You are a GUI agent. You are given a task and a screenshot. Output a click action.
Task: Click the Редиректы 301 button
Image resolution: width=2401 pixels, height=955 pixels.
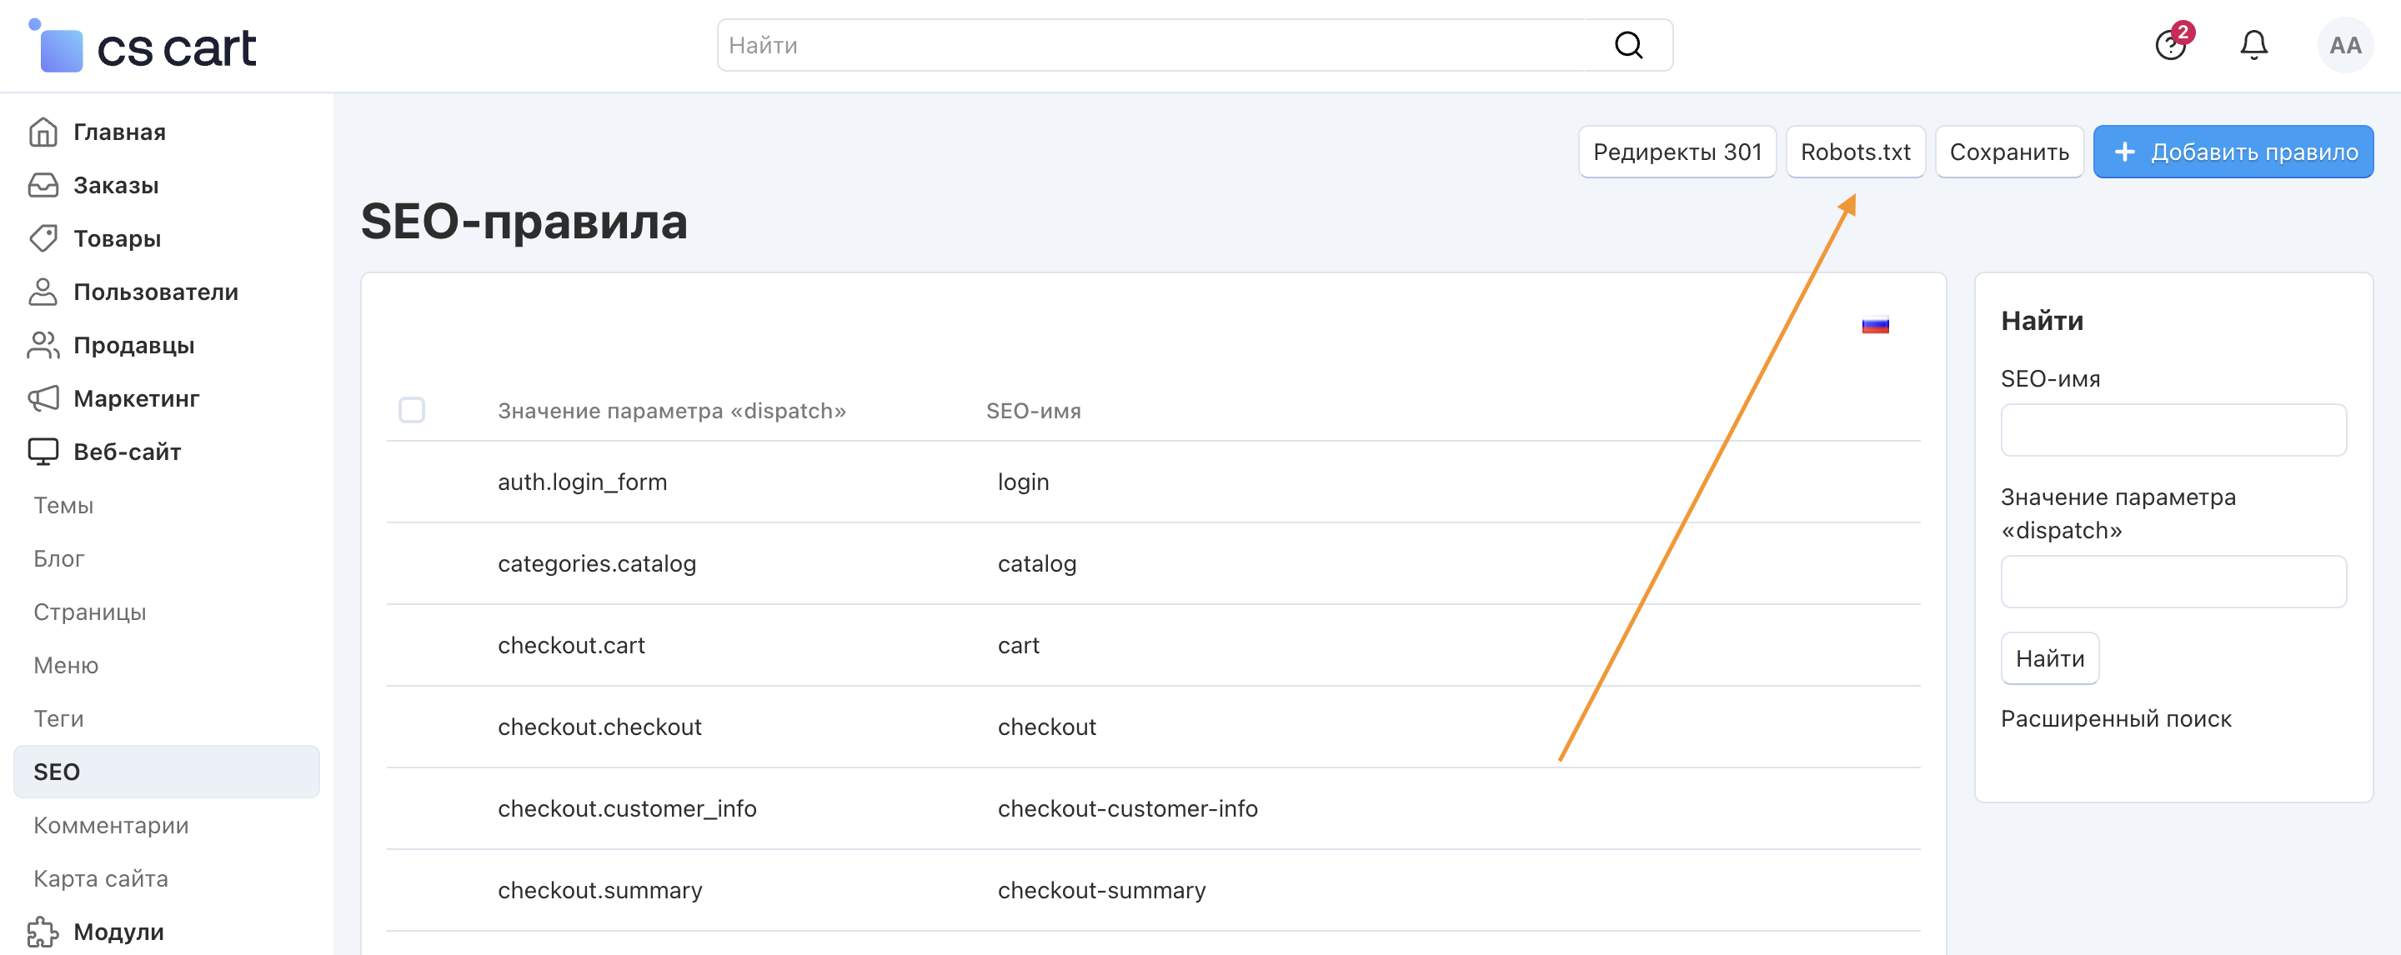1676,152
